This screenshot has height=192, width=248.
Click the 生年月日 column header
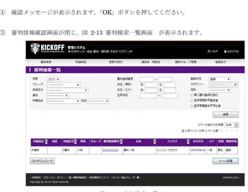click(198, 141)
